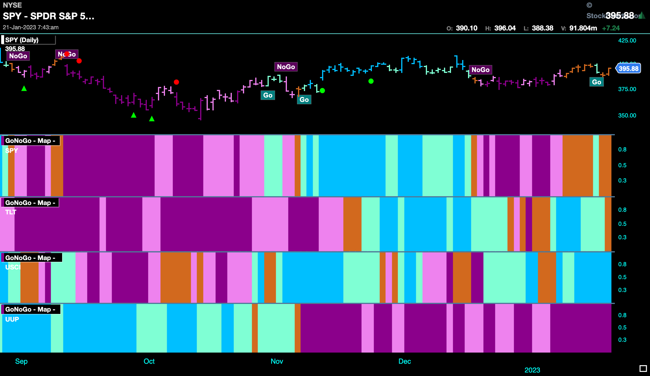650x376 pixels.
Task: Click the GoNoGo Map USCI panel label
Action: (x=32, y=258)
